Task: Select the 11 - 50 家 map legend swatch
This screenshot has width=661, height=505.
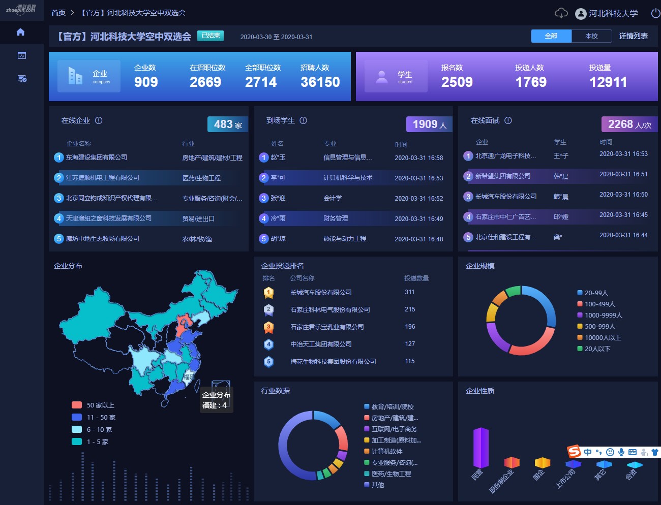Action: (77, 417)
